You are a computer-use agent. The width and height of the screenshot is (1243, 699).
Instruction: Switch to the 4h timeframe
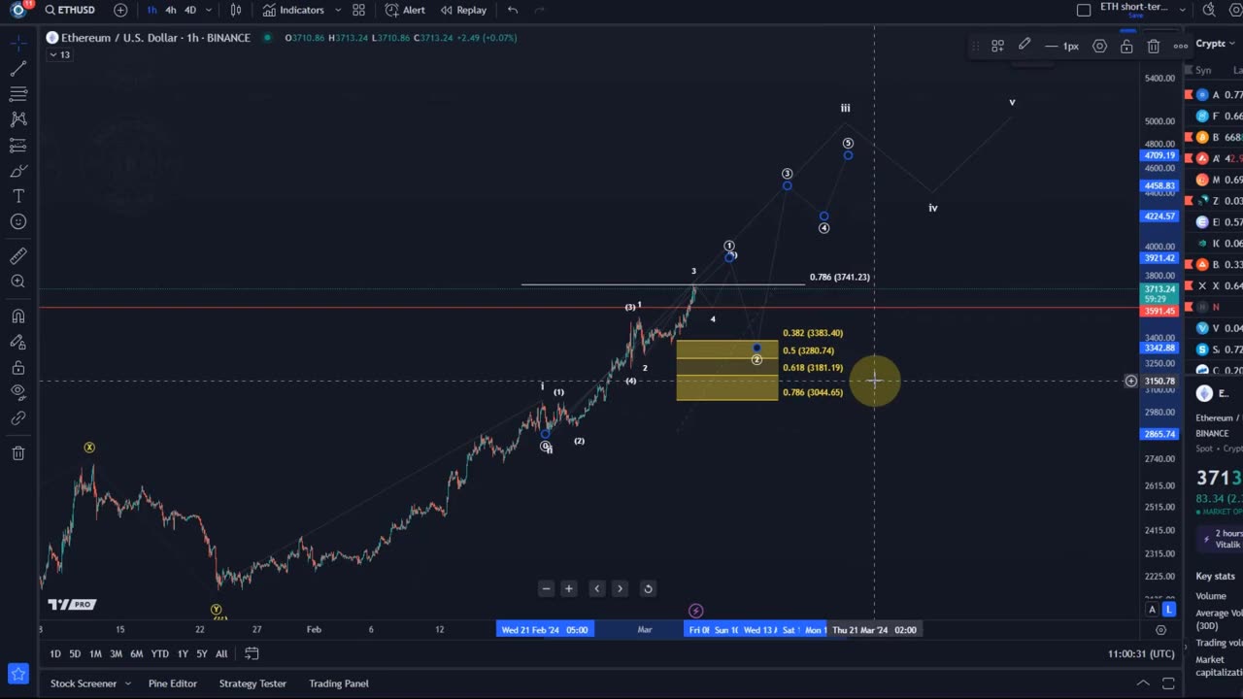pos(171,10)
